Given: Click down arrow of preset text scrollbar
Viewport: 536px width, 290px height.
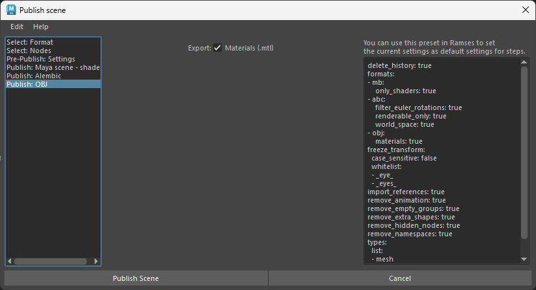Looking at the screenshot, I should pos(524,259).
